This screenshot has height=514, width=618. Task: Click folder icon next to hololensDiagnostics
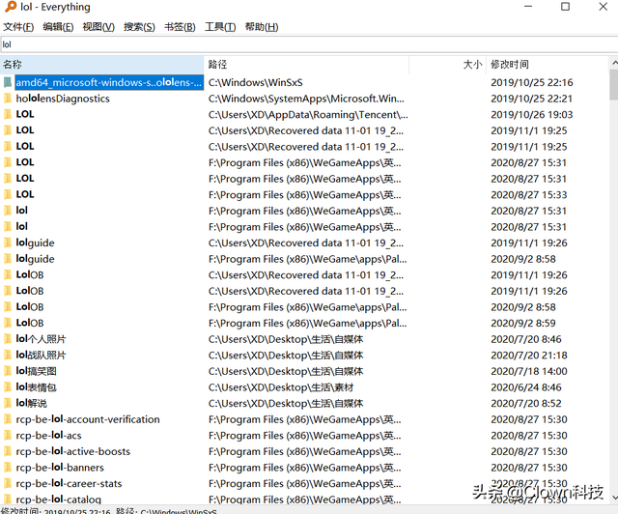coord(8,99)
